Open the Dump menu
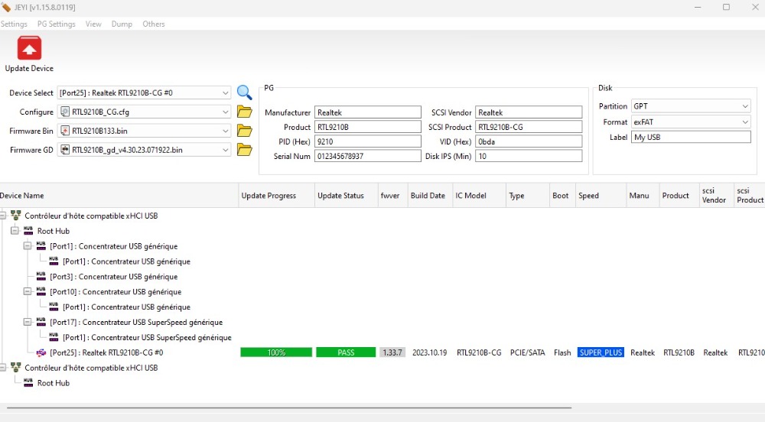This screenshot has width=765, height=422. click(122, 24)
